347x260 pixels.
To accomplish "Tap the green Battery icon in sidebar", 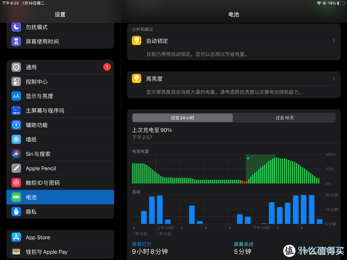I will (x=16, y=197).
